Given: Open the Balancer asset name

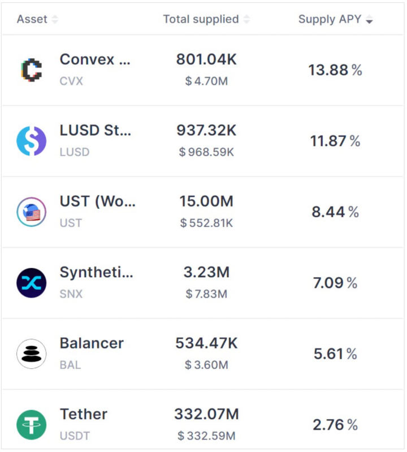Looking at the screenshot, I should point(92,343).
